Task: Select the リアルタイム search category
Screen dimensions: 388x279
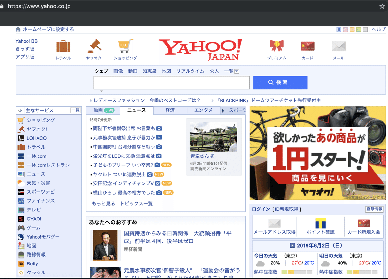Action: pos(190,71)
